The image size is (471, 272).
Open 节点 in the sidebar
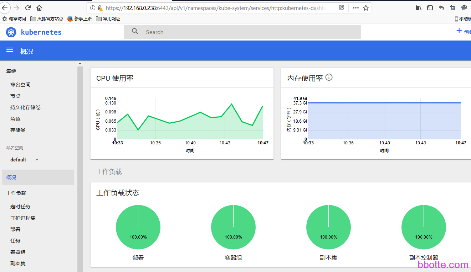[15, 96]
